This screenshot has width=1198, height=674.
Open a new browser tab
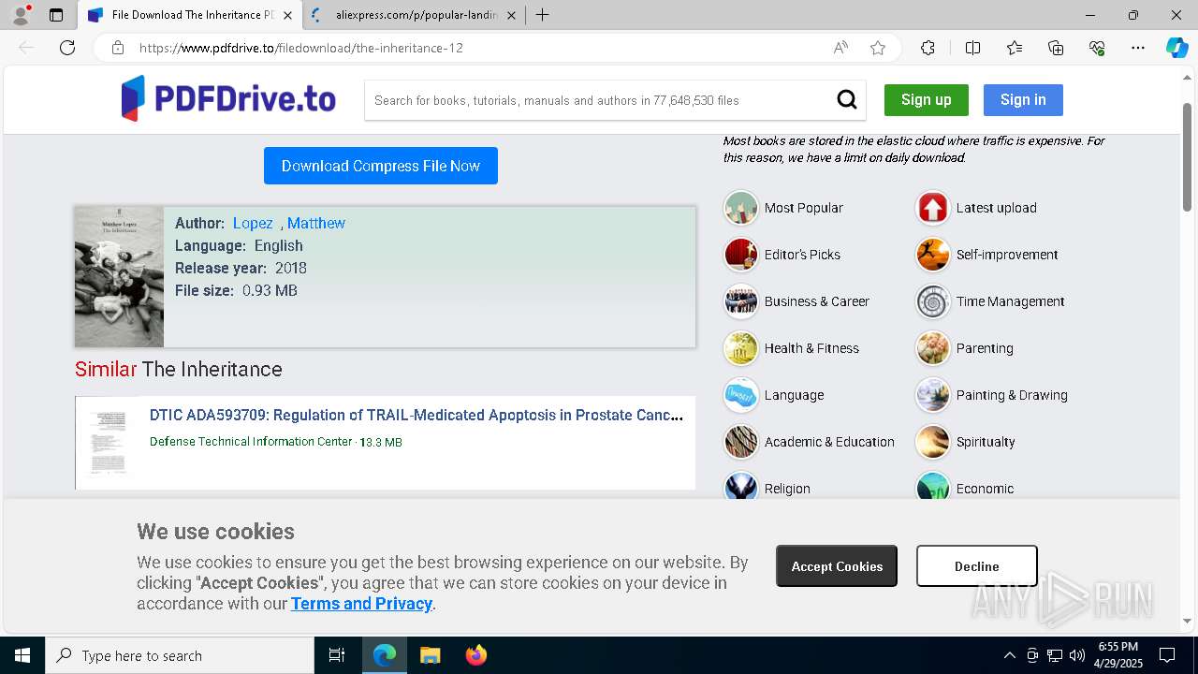542,15
